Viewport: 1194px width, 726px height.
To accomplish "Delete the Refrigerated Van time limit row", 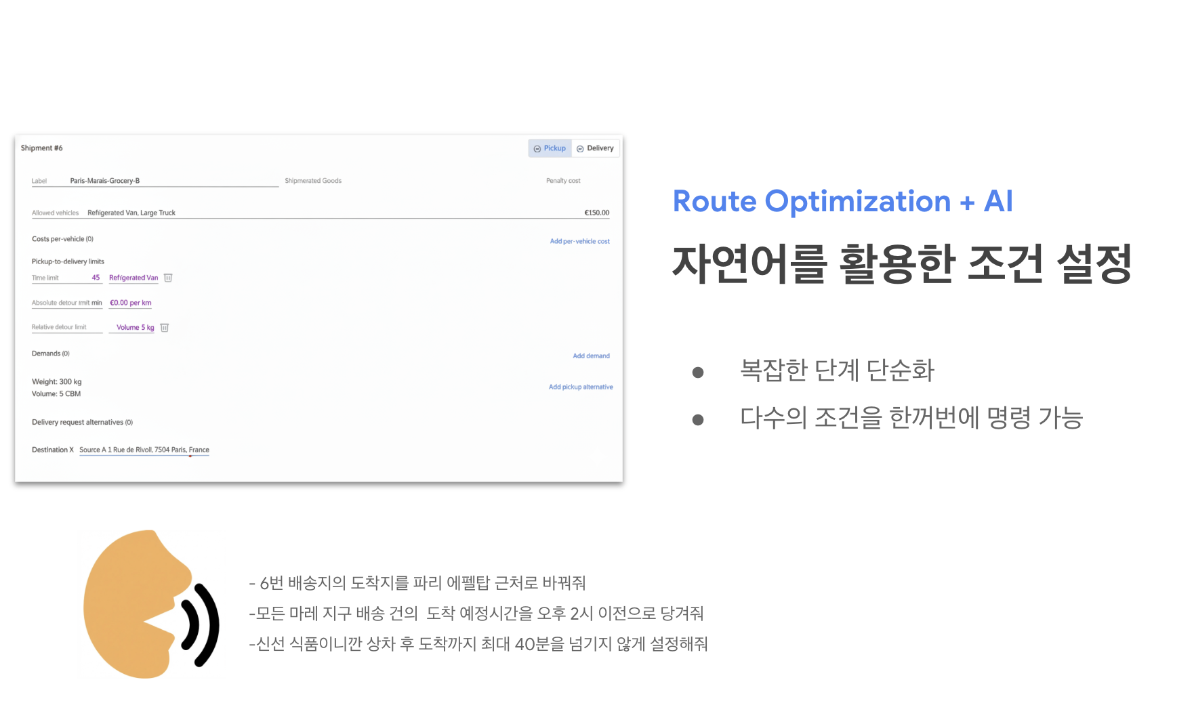I will coord(168,278).
